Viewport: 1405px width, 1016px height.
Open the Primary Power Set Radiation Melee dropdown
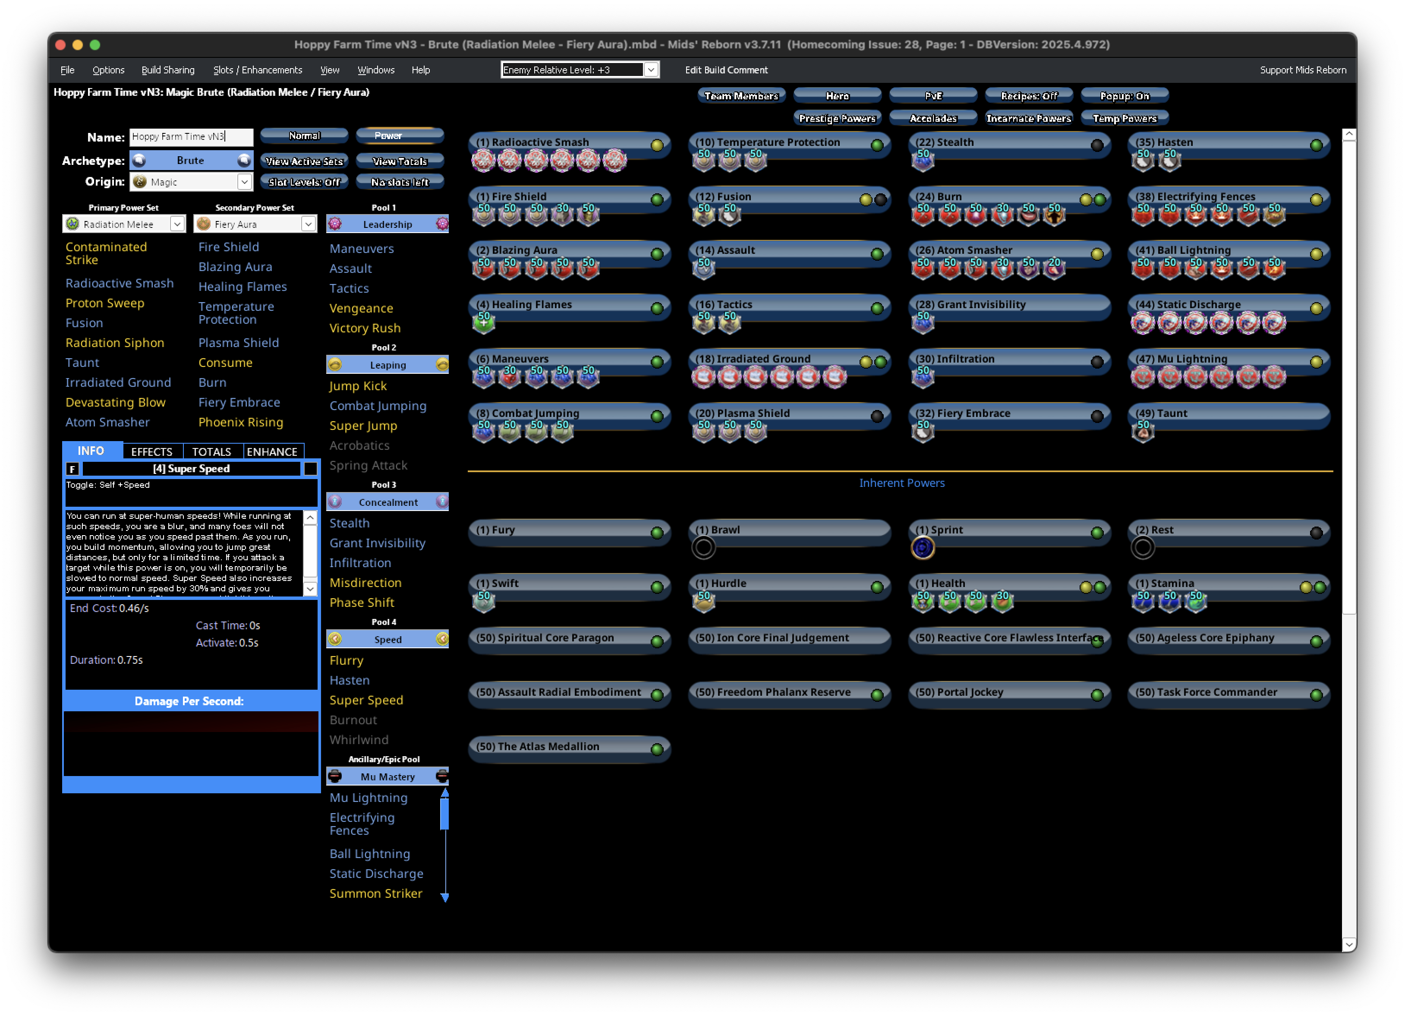(177, 224)
